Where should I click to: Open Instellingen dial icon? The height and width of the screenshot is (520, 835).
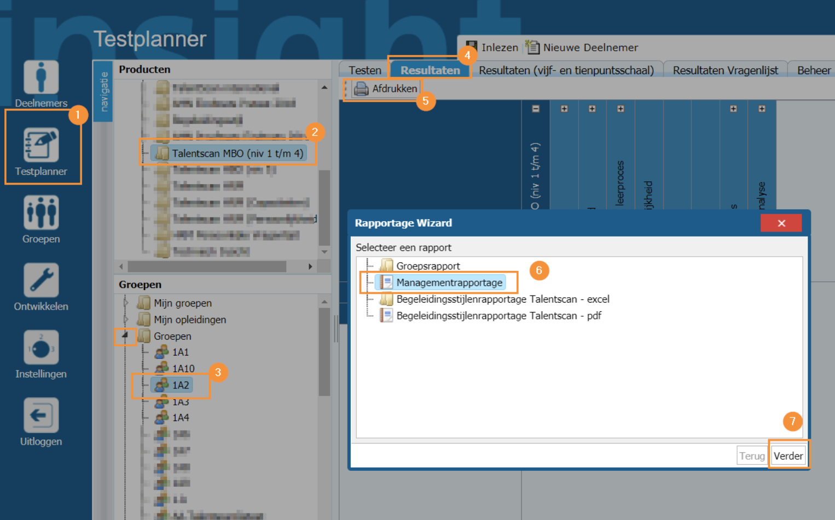click(41, 348)
